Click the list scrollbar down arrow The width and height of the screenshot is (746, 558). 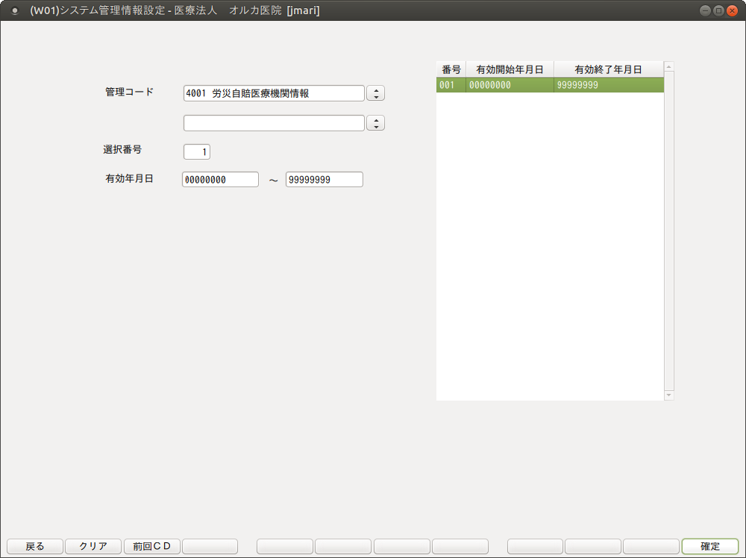pyautogui.click(x=668, y=395)
